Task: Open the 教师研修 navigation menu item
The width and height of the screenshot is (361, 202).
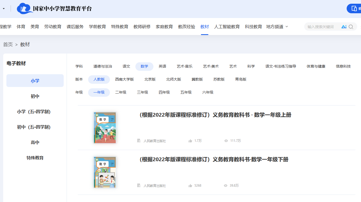Action: tap(142, 27)
